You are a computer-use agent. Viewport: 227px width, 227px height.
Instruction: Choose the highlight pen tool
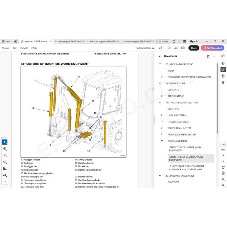tap(5, 155)
